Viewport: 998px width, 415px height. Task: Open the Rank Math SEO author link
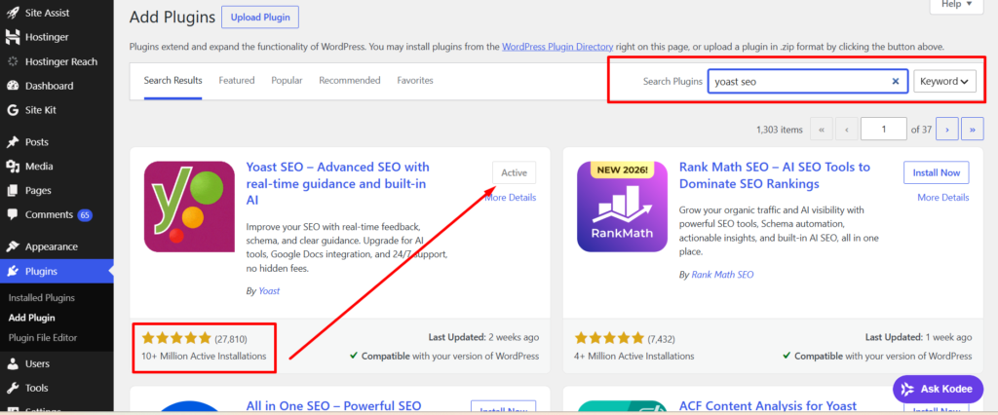click(x=722, y=275)
